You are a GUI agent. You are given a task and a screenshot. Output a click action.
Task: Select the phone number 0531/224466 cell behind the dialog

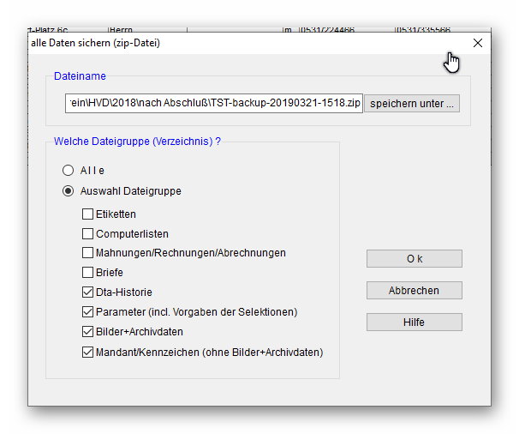[x=326, y=30]
